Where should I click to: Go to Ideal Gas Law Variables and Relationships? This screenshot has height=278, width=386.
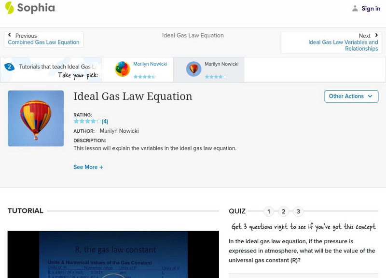click(343, 42)
